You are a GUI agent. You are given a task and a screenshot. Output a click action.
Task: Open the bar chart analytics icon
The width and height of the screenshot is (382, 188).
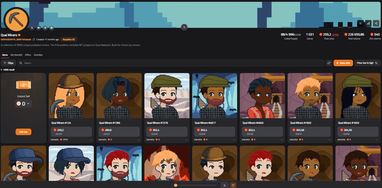pyautogui.click(x=368, y=23)
